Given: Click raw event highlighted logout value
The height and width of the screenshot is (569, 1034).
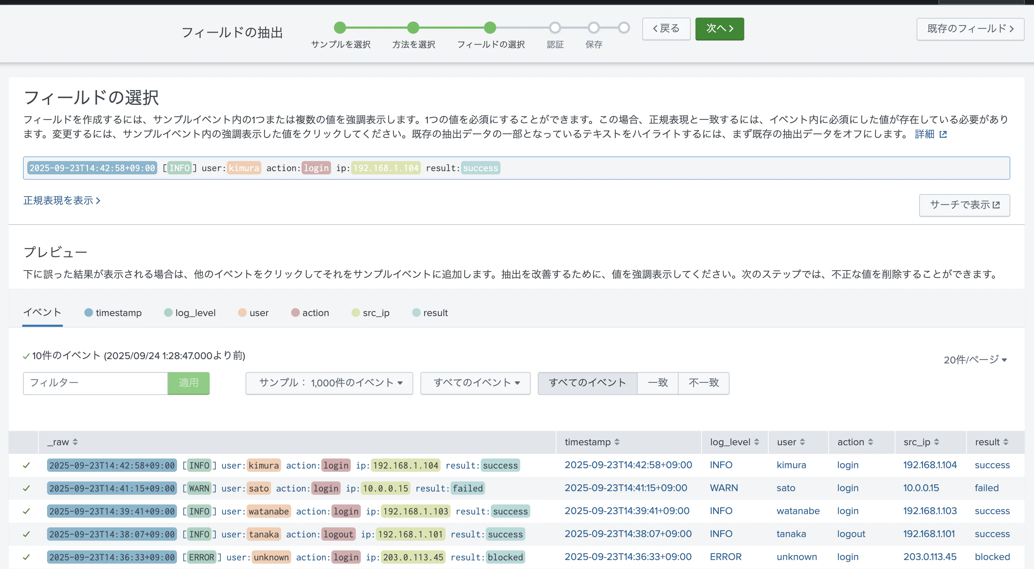Looking at the screenshot, I should 338,534.
